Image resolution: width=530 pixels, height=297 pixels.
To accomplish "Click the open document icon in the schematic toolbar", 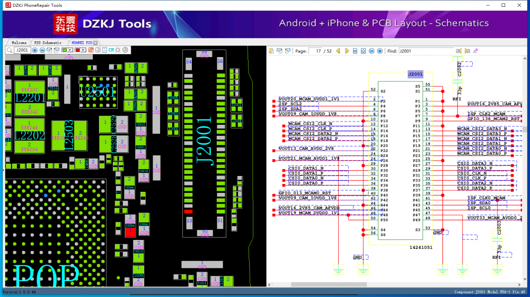I will (x=271, y=51).
